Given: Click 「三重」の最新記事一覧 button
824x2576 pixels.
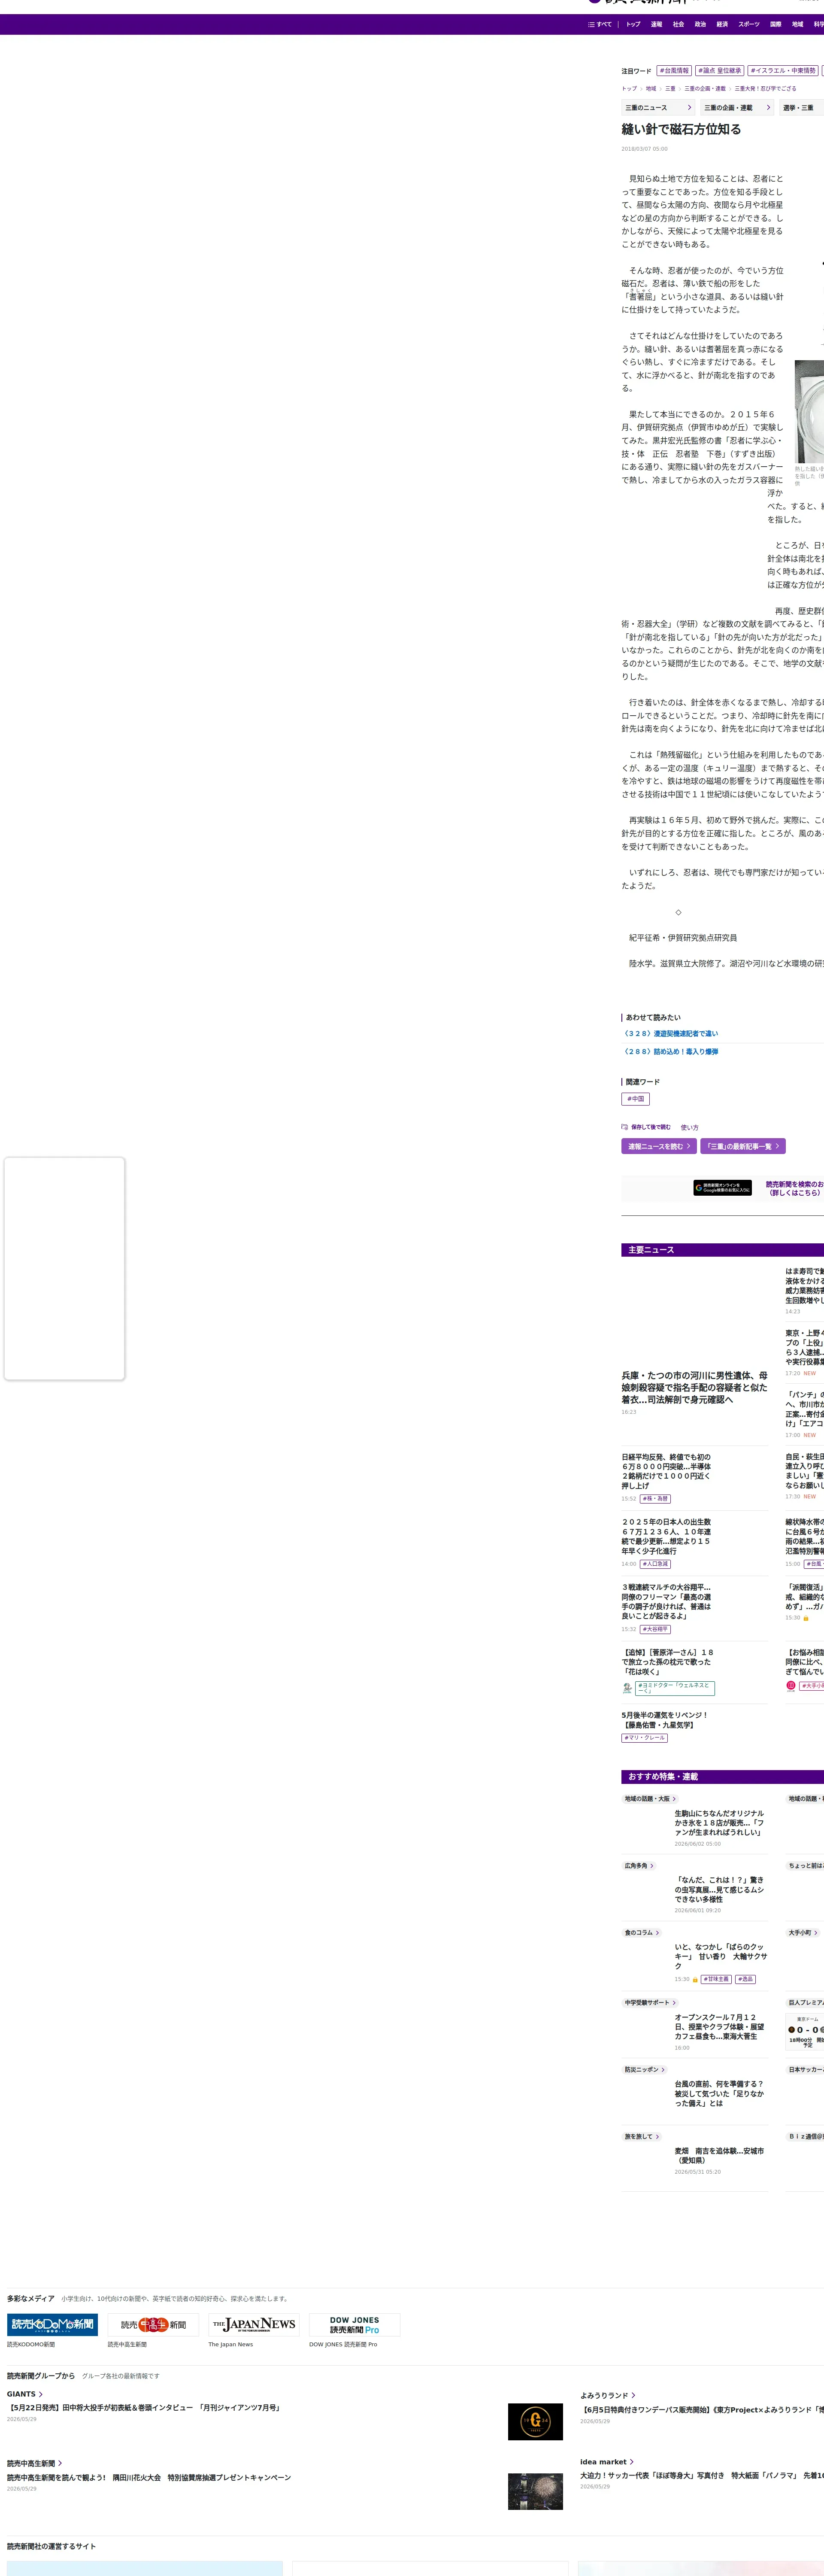Looking at the screenshot, I should [743, 1146].
